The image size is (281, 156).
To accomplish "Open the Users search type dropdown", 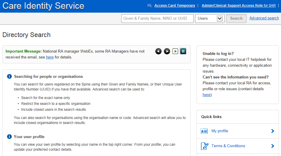I will tap(210, 19).
